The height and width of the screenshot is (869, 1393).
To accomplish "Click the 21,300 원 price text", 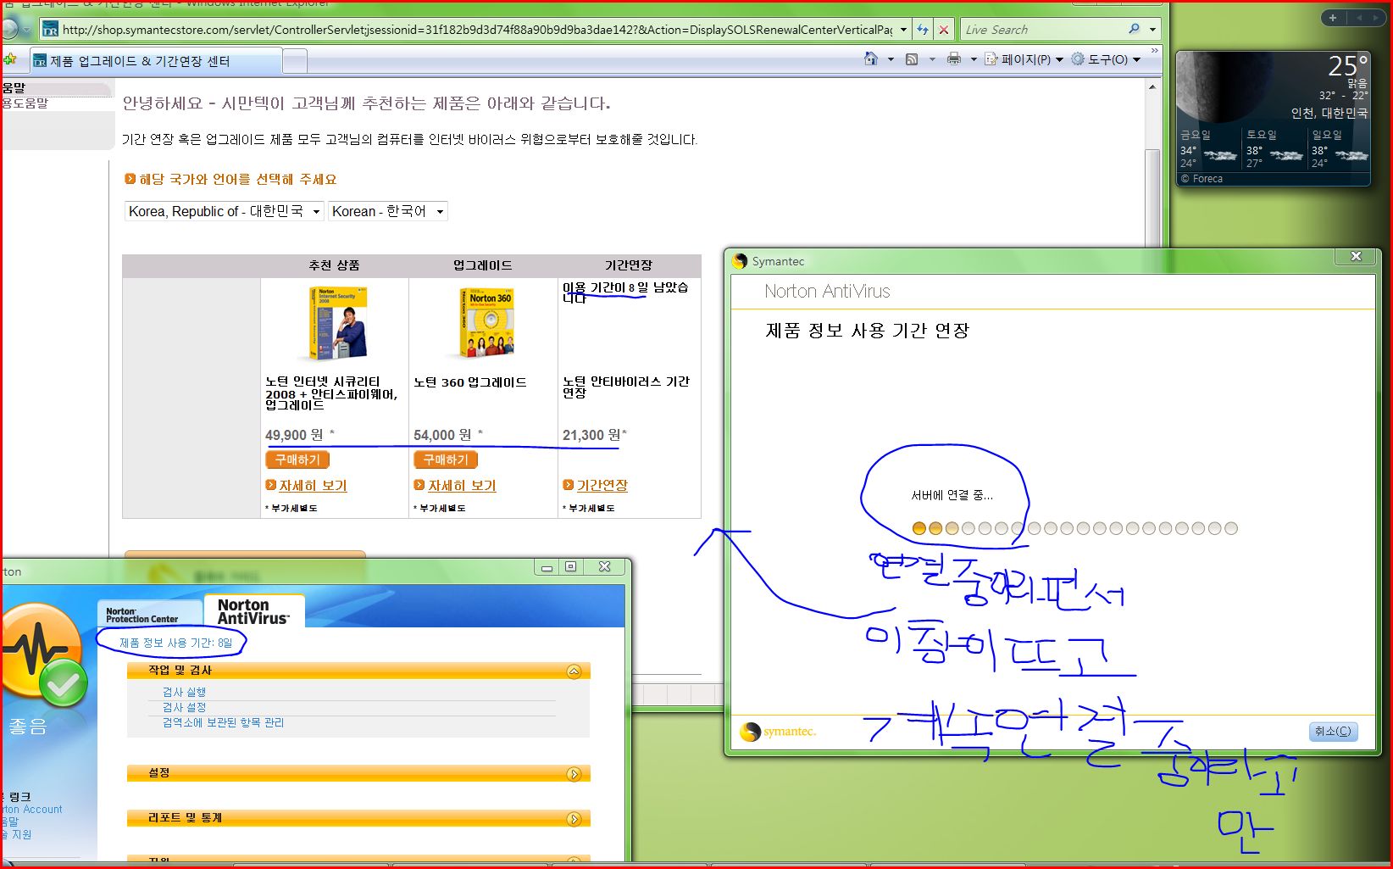I will 591,435.
